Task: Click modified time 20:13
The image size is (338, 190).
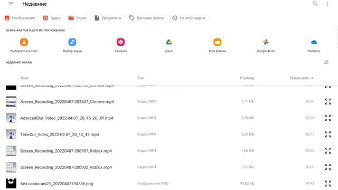Action: pos(310,134)
